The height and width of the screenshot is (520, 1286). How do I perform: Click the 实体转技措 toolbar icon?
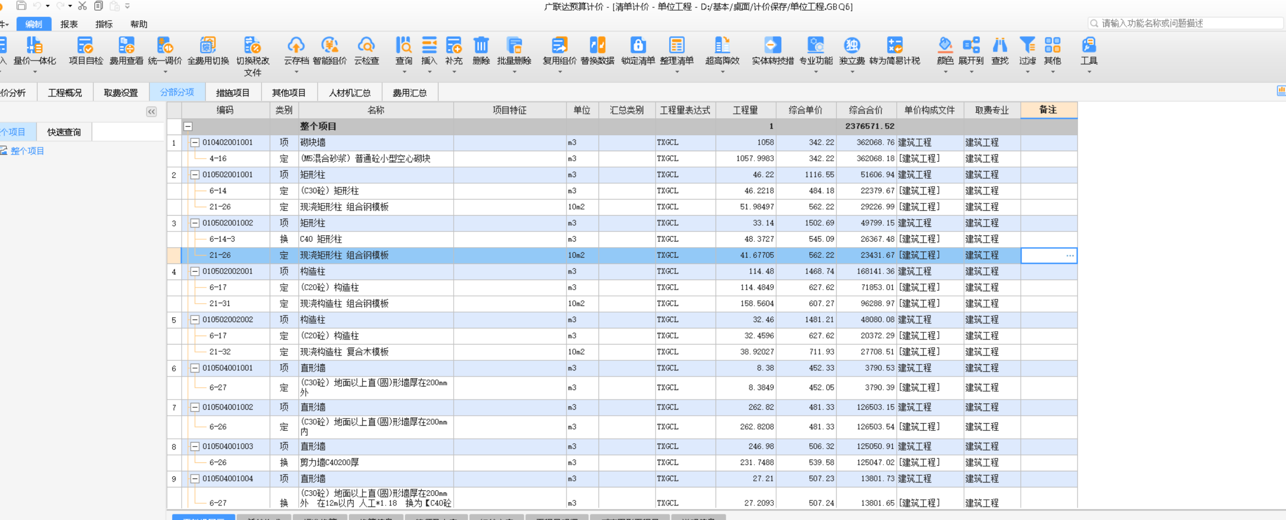tap(772, 45)
